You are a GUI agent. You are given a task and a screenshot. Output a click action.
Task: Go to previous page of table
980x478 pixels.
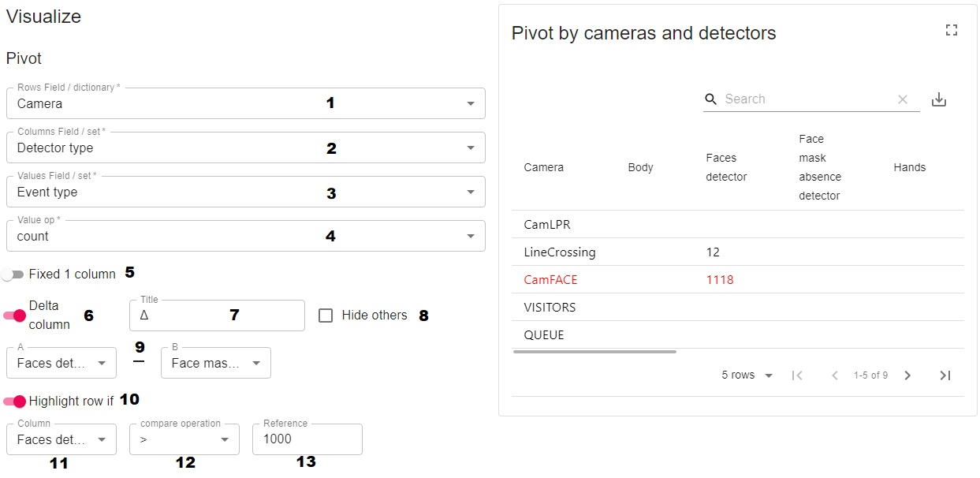click(835, 375)
